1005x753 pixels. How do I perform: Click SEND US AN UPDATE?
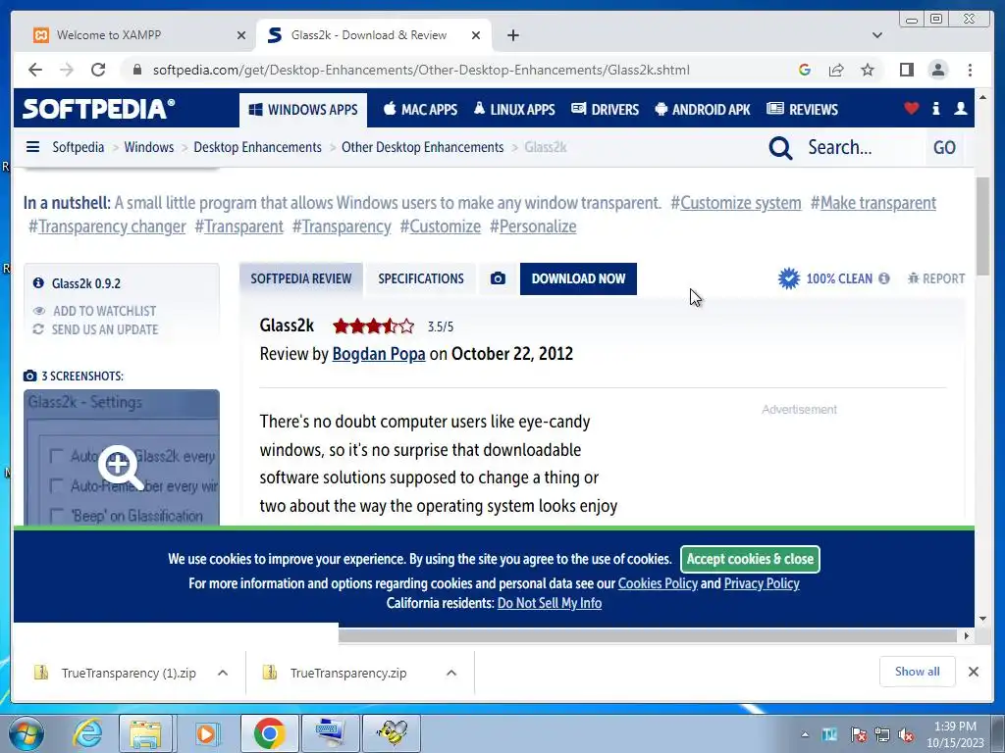[95, 329]
